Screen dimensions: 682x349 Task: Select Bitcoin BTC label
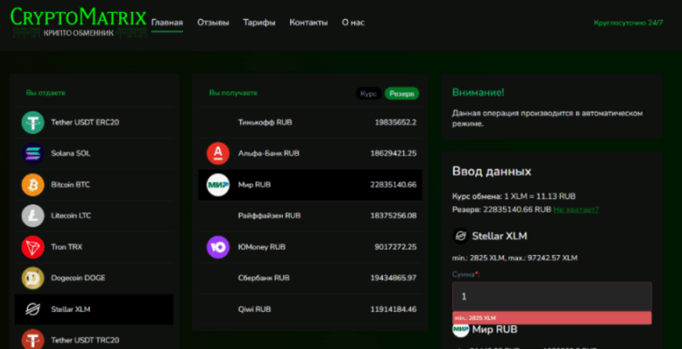71,184
